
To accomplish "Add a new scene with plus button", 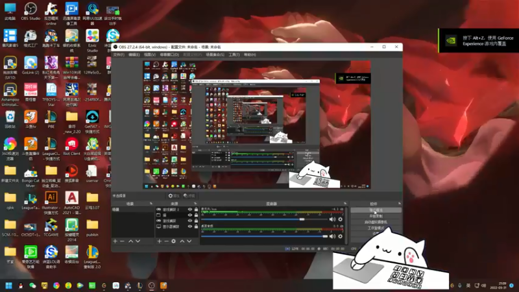I will 115,241.
